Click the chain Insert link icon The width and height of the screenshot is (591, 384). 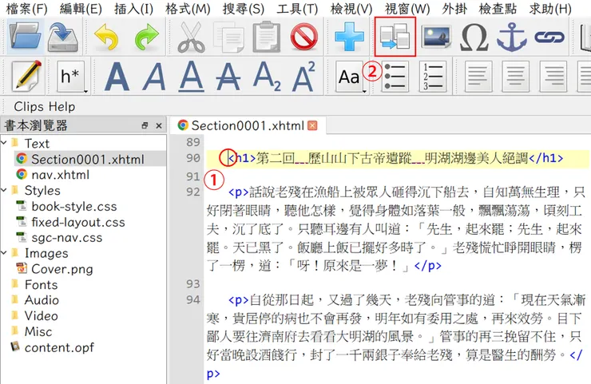pyautogui.click(x=549, y=37)
